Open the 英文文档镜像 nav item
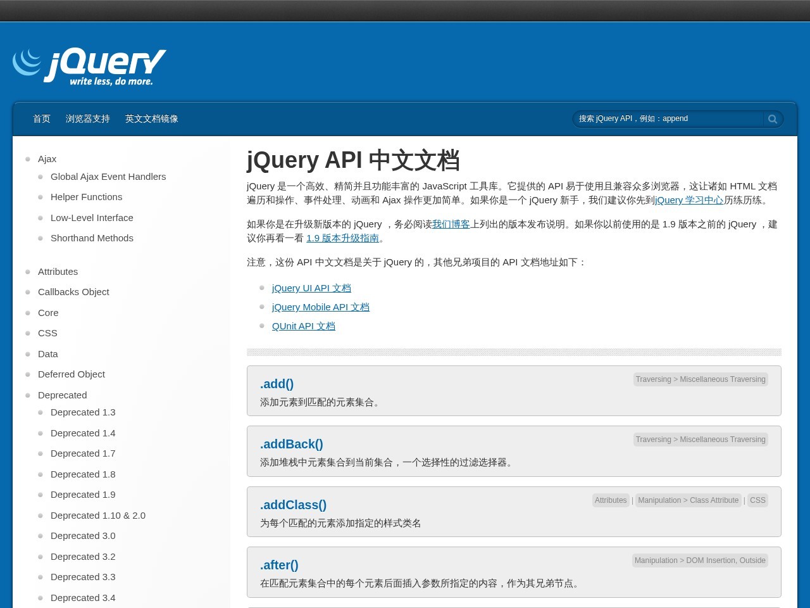This screenshot has height=608, width=810. coord(152,119)
